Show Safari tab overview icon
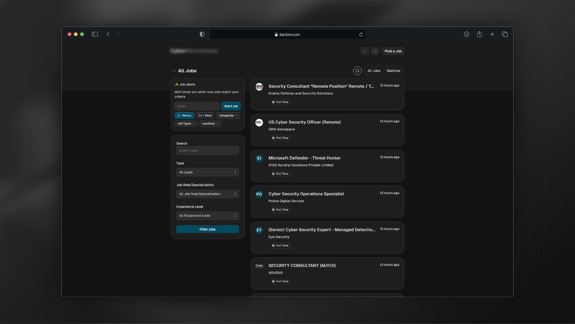Screen dimensions: 575x324 click(x=505, y=34)
